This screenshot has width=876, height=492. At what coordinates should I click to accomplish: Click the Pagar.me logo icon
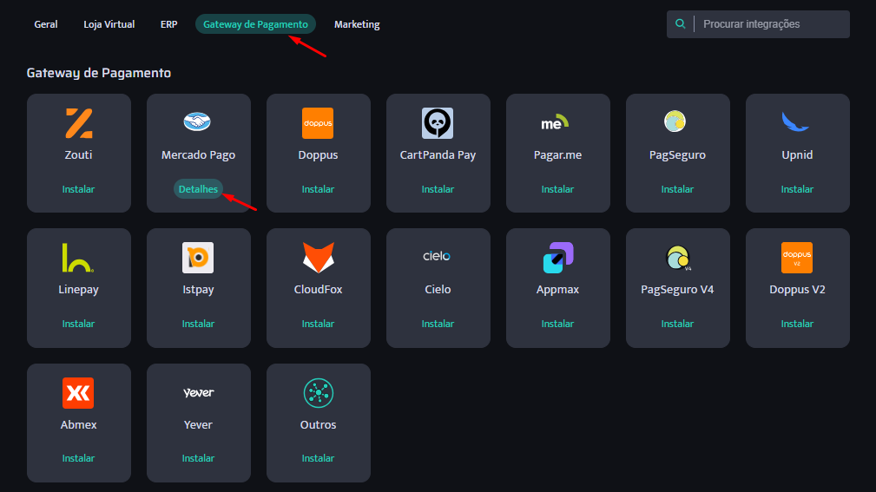pos(555,122)
